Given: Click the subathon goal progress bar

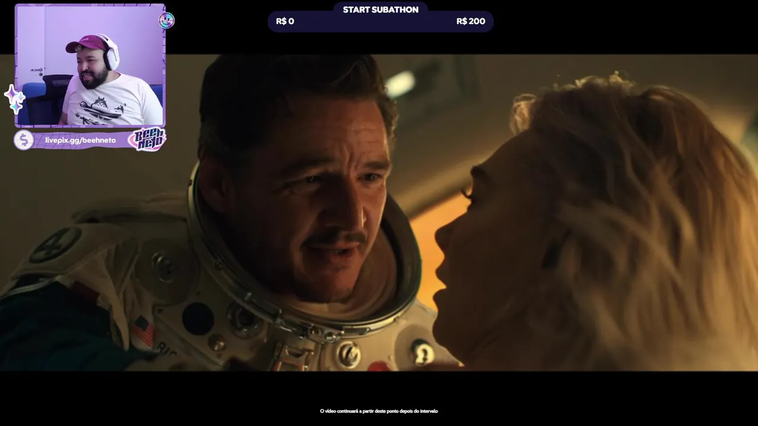Looking at the screenshot, I should [x=380, y=21].
